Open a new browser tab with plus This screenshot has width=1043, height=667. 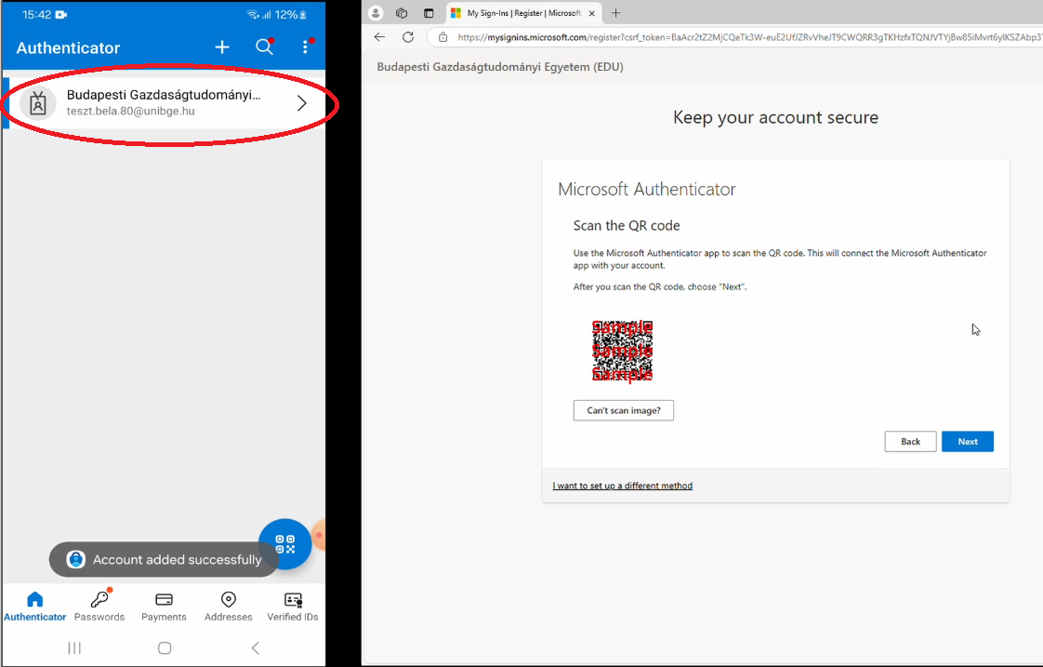click(x=616, y=13)
